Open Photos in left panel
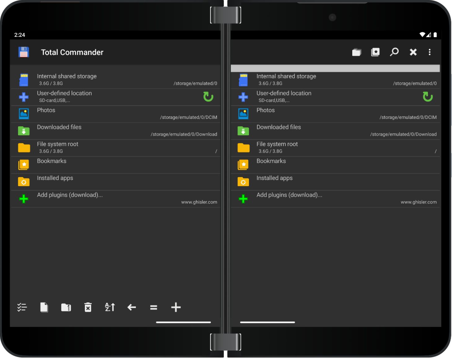Viewport: 452px width, 358px height. pyautogui.click(x=115, y=114)
